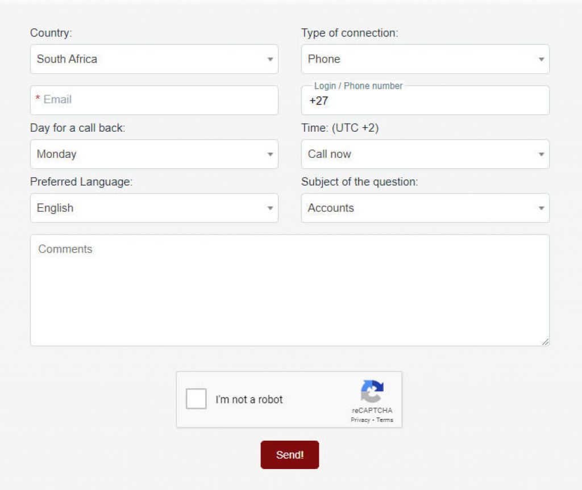Screen dimensions: 582x490
Task: Click the "I'm not a robot" label text
Action: click(249, 400)
